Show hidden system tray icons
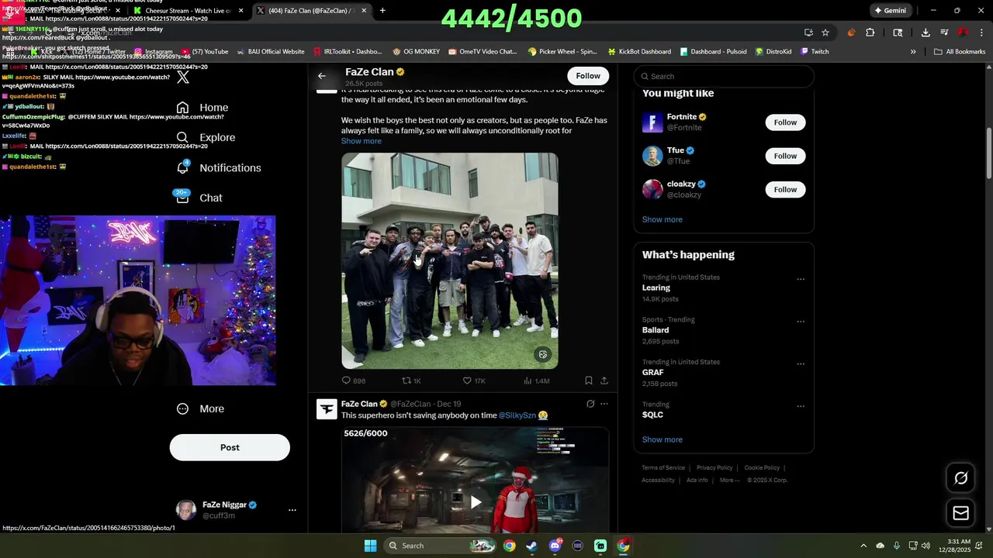Image resolution: width=993 pixels, height=558 pixels. (863, 546)
